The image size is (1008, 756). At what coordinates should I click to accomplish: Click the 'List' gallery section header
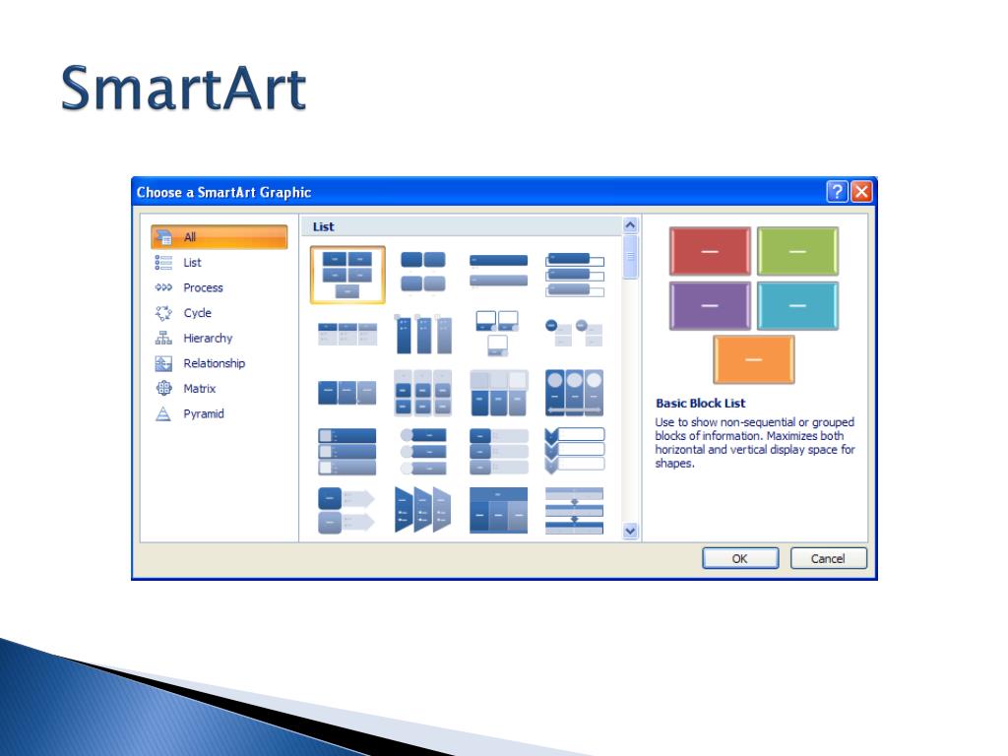click(323, 226)
